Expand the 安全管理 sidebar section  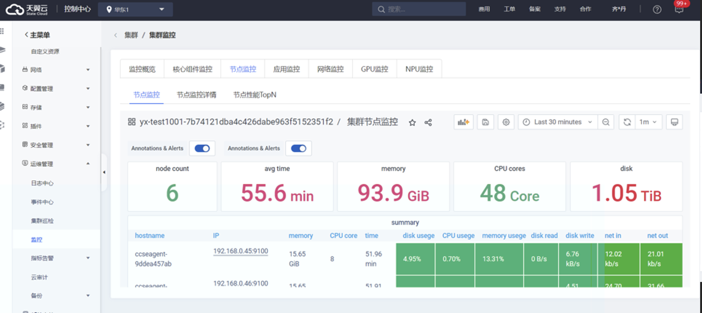[56, 145]
